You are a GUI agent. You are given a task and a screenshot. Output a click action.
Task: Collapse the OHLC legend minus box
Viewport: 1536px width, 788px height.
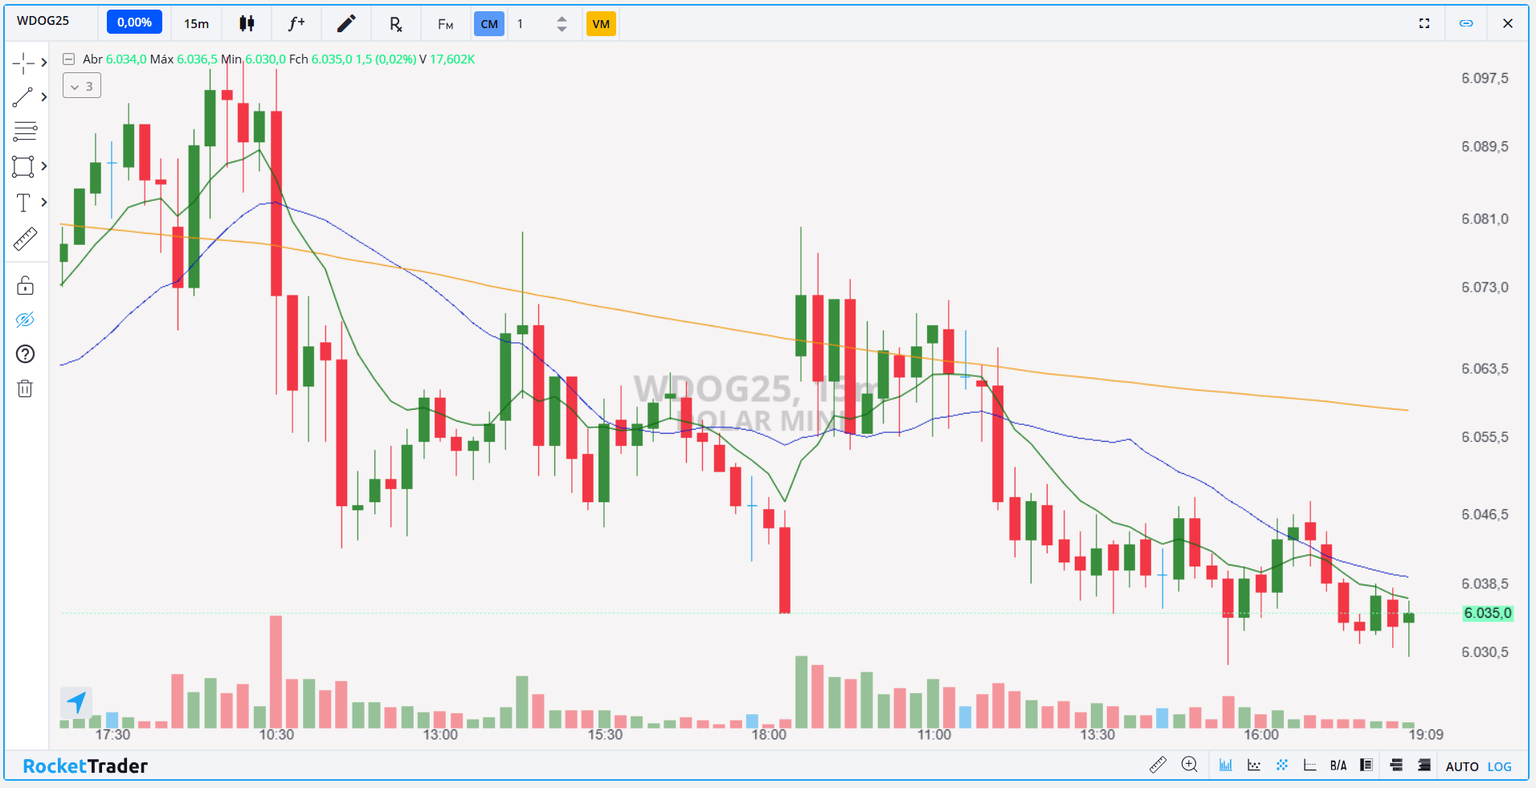tap(69, 59)
